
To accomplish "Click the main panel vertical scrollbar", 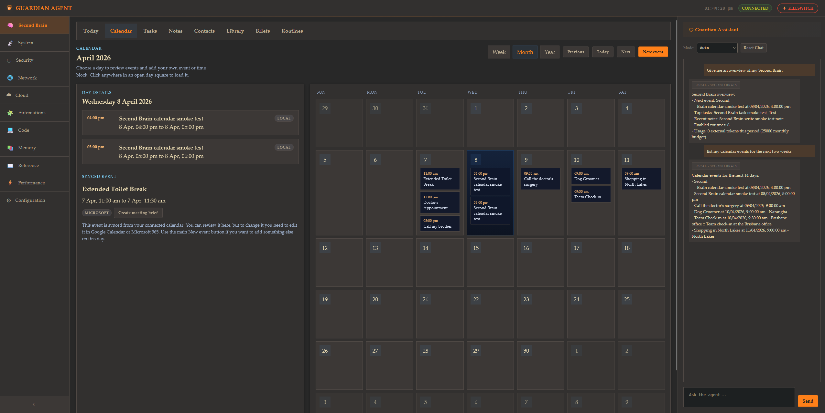I will click(x=676, y=196).
